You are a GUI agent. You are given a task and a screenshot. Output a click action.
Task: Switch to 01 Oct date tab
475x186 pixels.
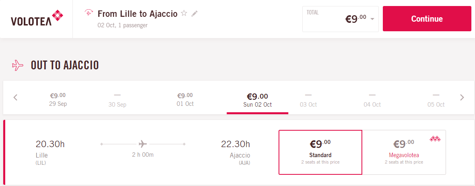point(185,99)
